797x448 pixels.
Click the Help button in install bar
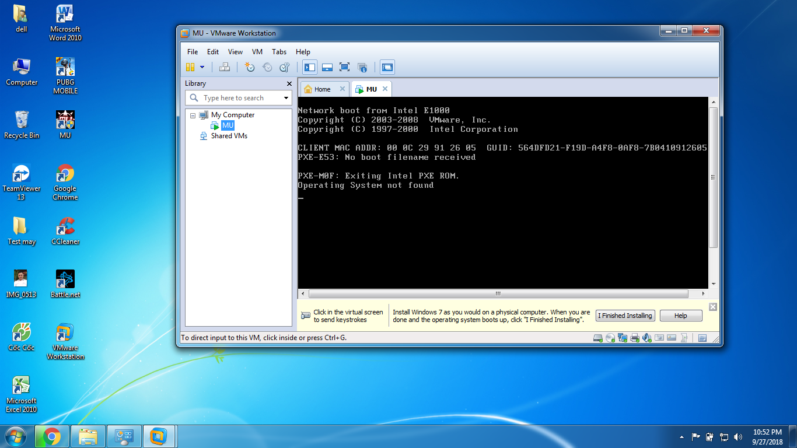680,316
